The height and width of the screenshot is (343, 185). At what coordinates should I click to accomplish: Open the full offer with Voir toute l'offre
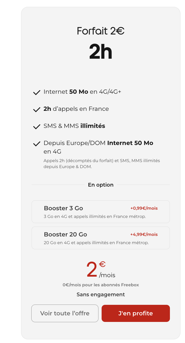pyautogui.click(x=65, y=313)
